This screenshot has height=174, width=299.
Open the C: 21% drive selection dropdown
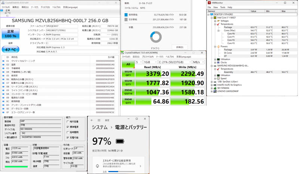(175, 62)
